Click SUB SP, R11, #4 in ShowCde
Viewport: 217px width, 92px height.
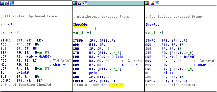click(x=92, y=77)
